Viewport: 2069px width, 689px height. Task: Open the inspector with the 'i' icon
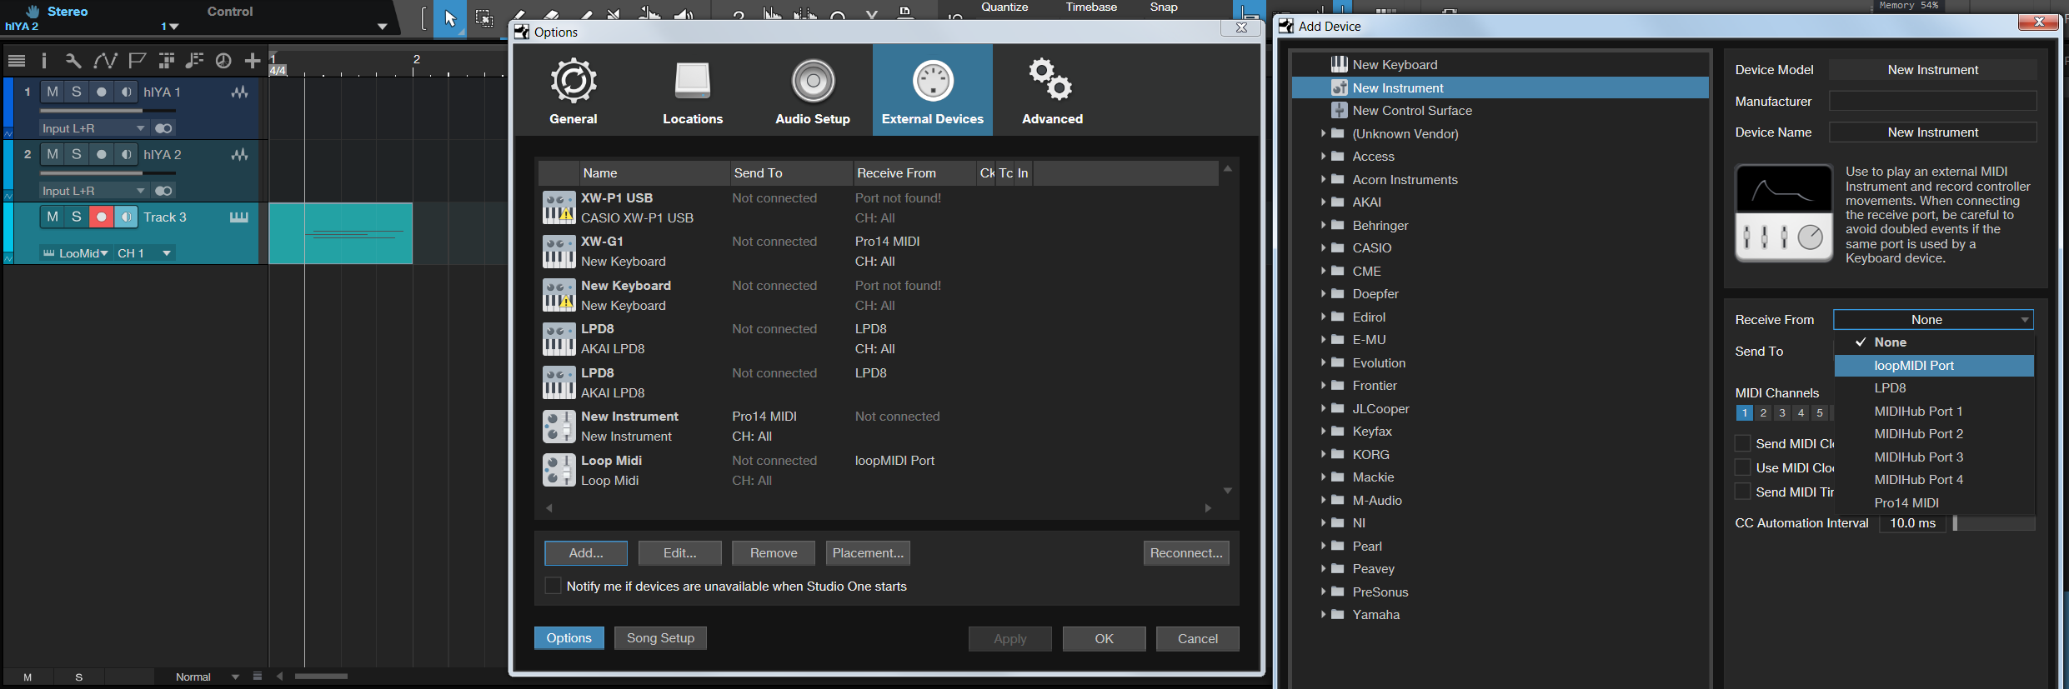click(x=44, y=61)
